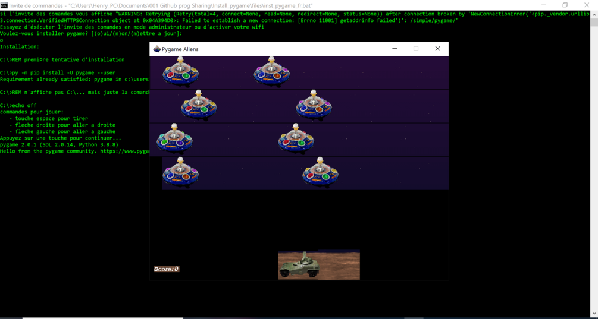The image size is (598, 319).
Task: Click the right alien saucer in the second row
Action: coord(314,105)
